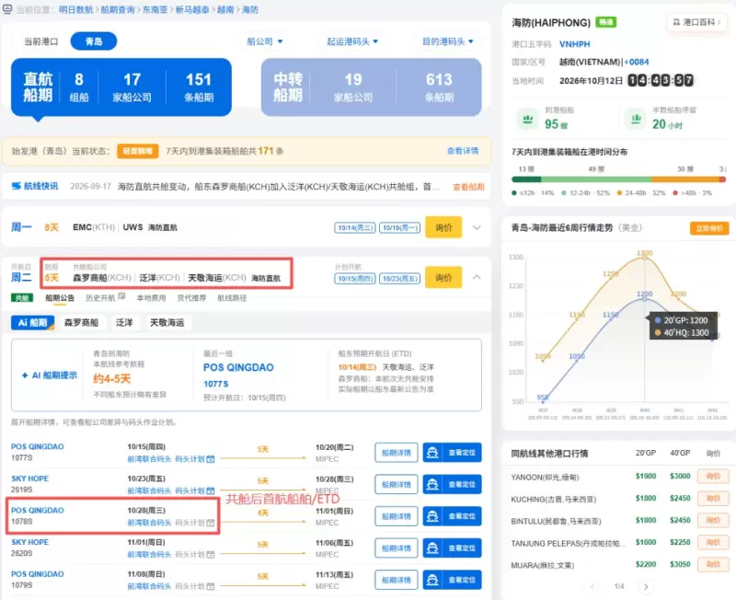Open the 查看详情 link for port status
This screenshot has width=736, height=600.
(x=463, y=151)
